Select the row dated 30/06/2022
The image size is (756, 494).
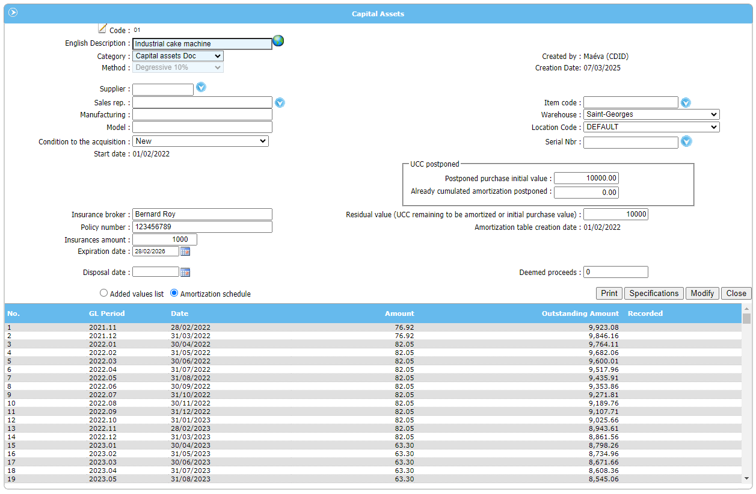point(373,361)
